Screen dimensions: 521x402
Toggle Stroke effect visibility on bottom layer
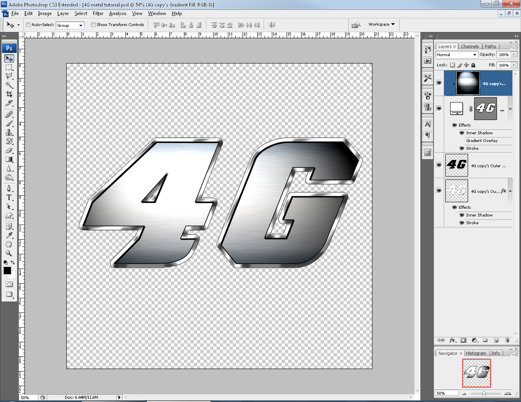point(462,223)
